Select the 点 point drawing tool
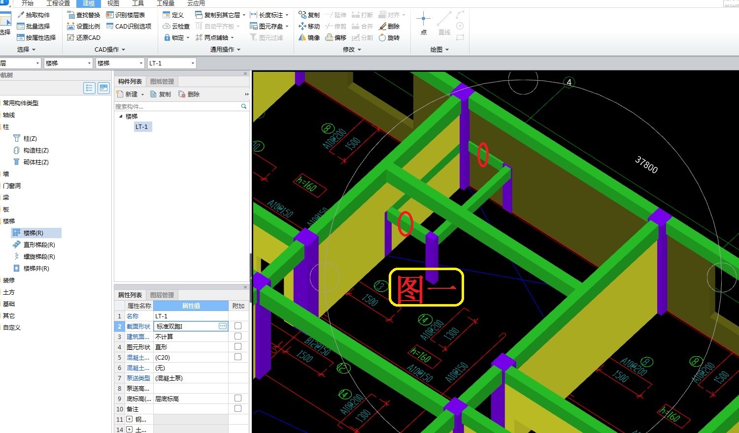This screenshot has height=433, width=739. click(x=424, y=24)
